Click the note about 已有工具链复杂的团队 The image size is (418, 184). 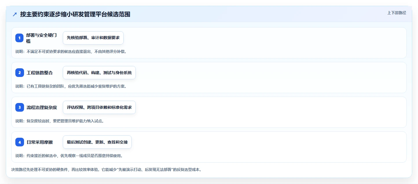pos(71,87)
